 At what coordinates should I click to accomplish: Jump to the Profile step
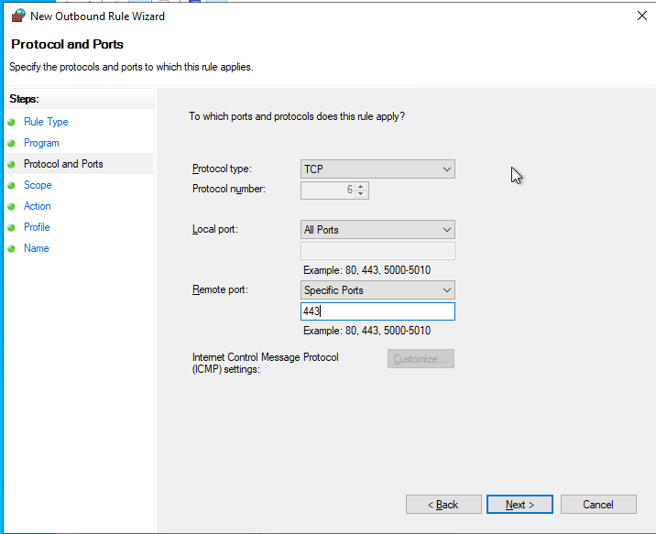coord(37,227)
